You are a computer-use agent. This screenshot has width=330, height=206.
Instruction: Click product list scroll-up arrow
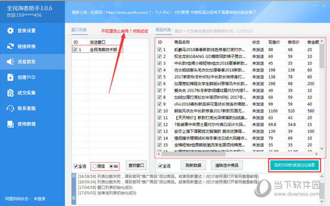point(322,41)
